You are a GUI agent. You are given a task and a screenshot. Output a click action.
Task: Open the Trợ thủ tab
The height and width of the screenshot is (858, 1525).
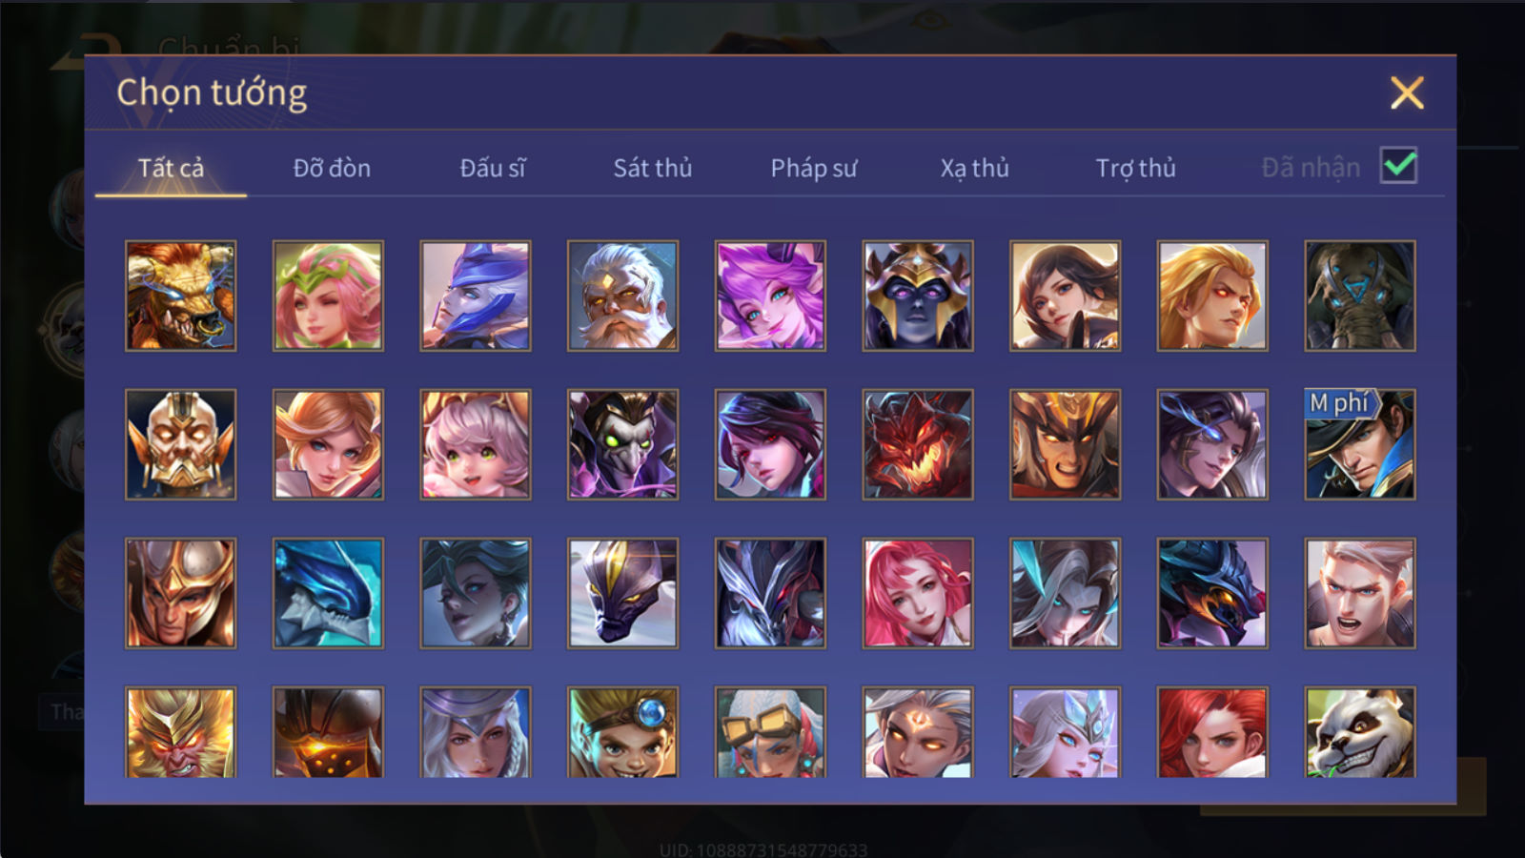(x=1135, y=168)
